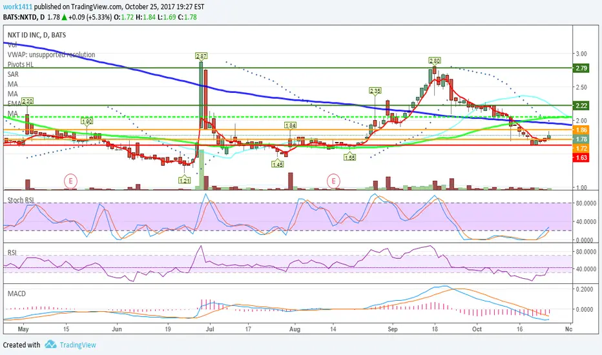Viewport: 602px width, 355px height.
Task: Select the 1.45 pivot low label
Action: click(277, 164)
